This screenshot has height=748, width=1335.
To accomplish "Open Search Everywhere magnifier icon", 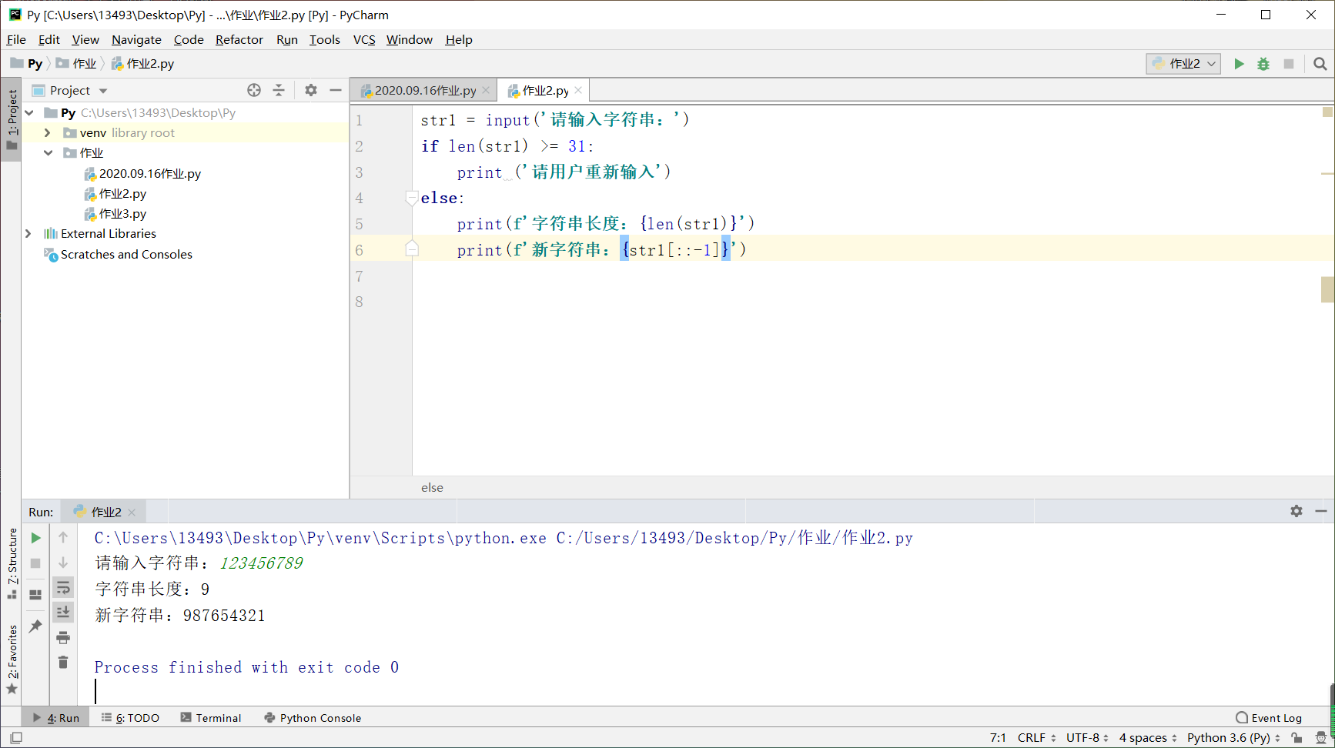I will pyautogui.click(x=1320, y=64).
